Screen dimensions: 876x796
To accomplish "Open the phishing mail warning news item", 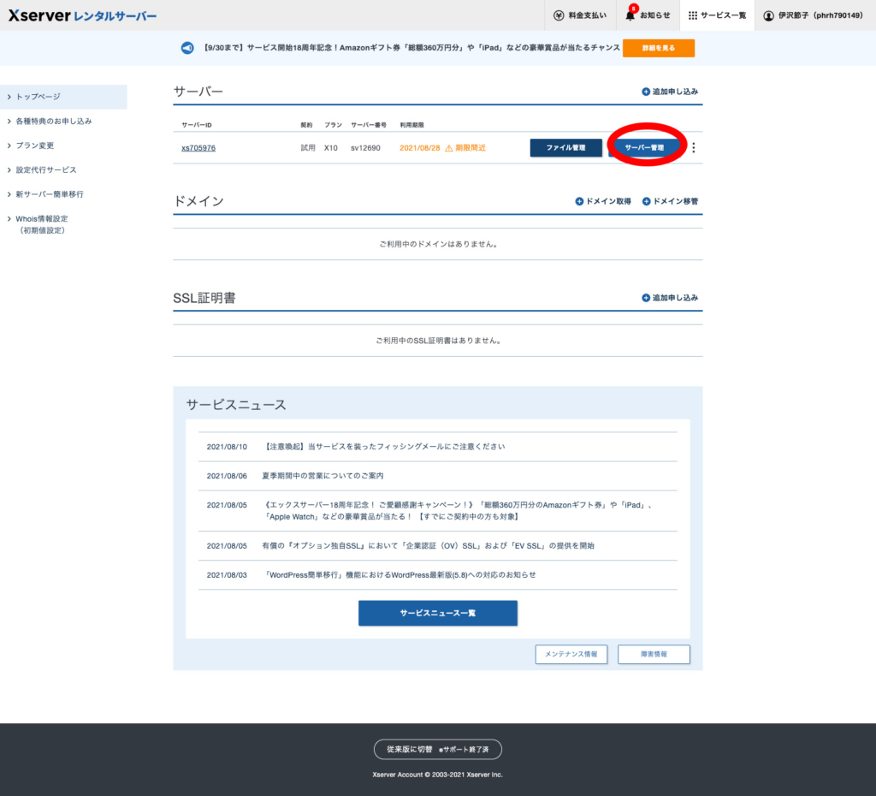I will [384, 447].
